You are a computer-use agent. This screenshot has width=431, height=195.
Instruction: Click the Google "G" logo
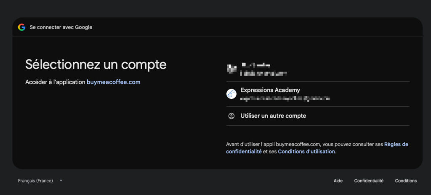pos(22,27)
